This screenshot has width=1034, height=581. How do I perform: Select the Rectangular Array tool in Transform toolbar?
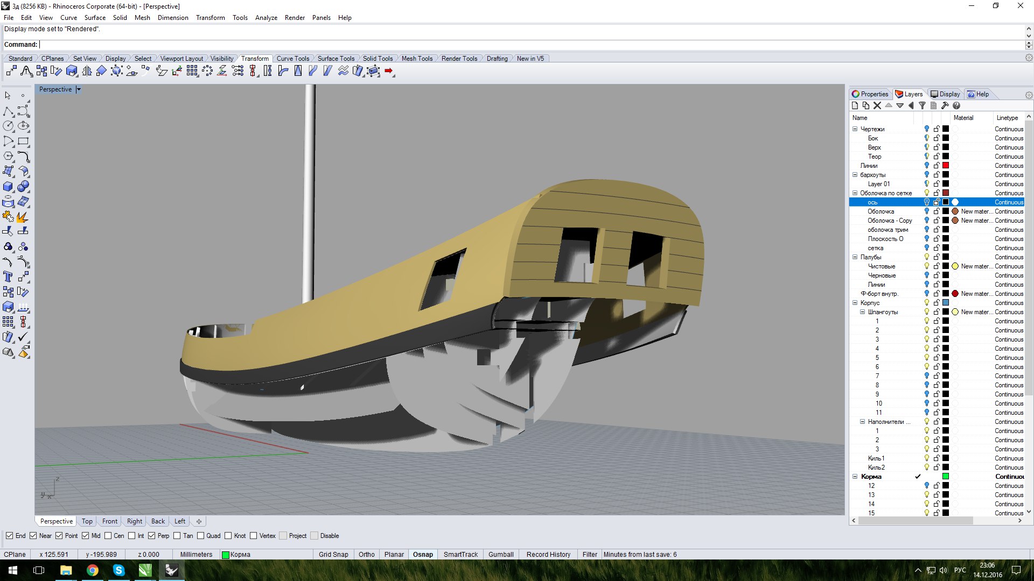click(x=192, y=71)
